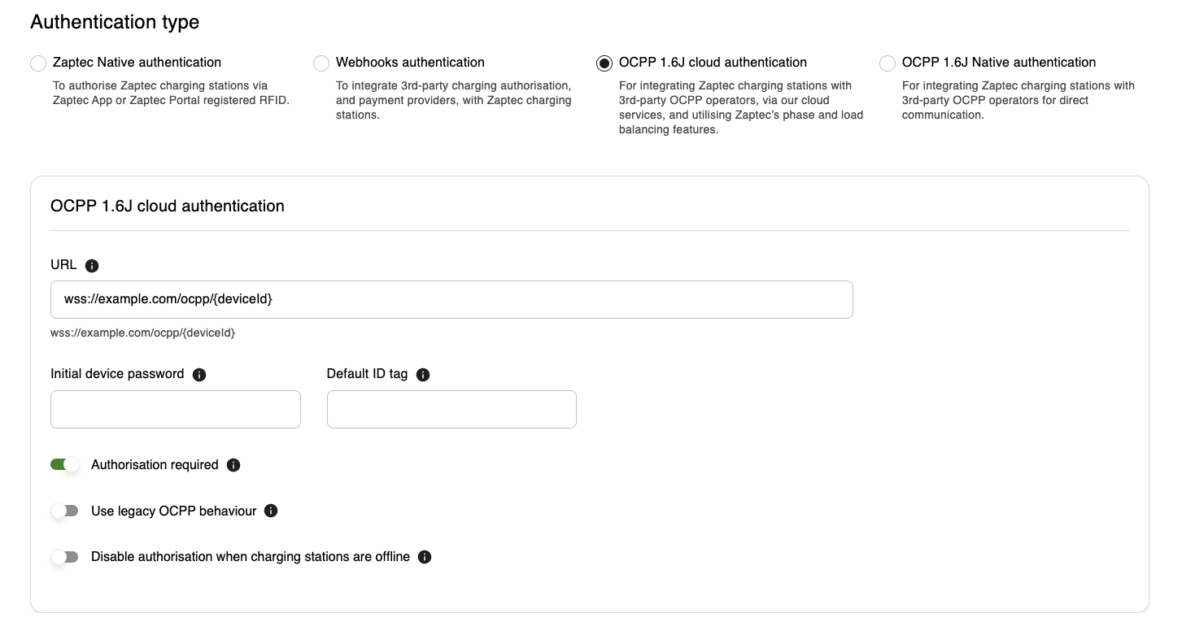The image size is (1182, 622).
Task: Click the wss example helper text under URL
Action: pos(142,333)
